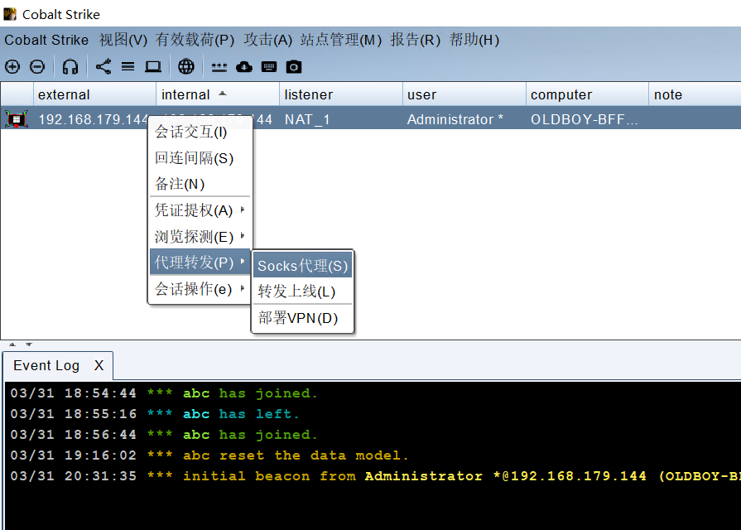Open the 有效载荷(P) menu
741x530 pixels.
tap(195, 40)
